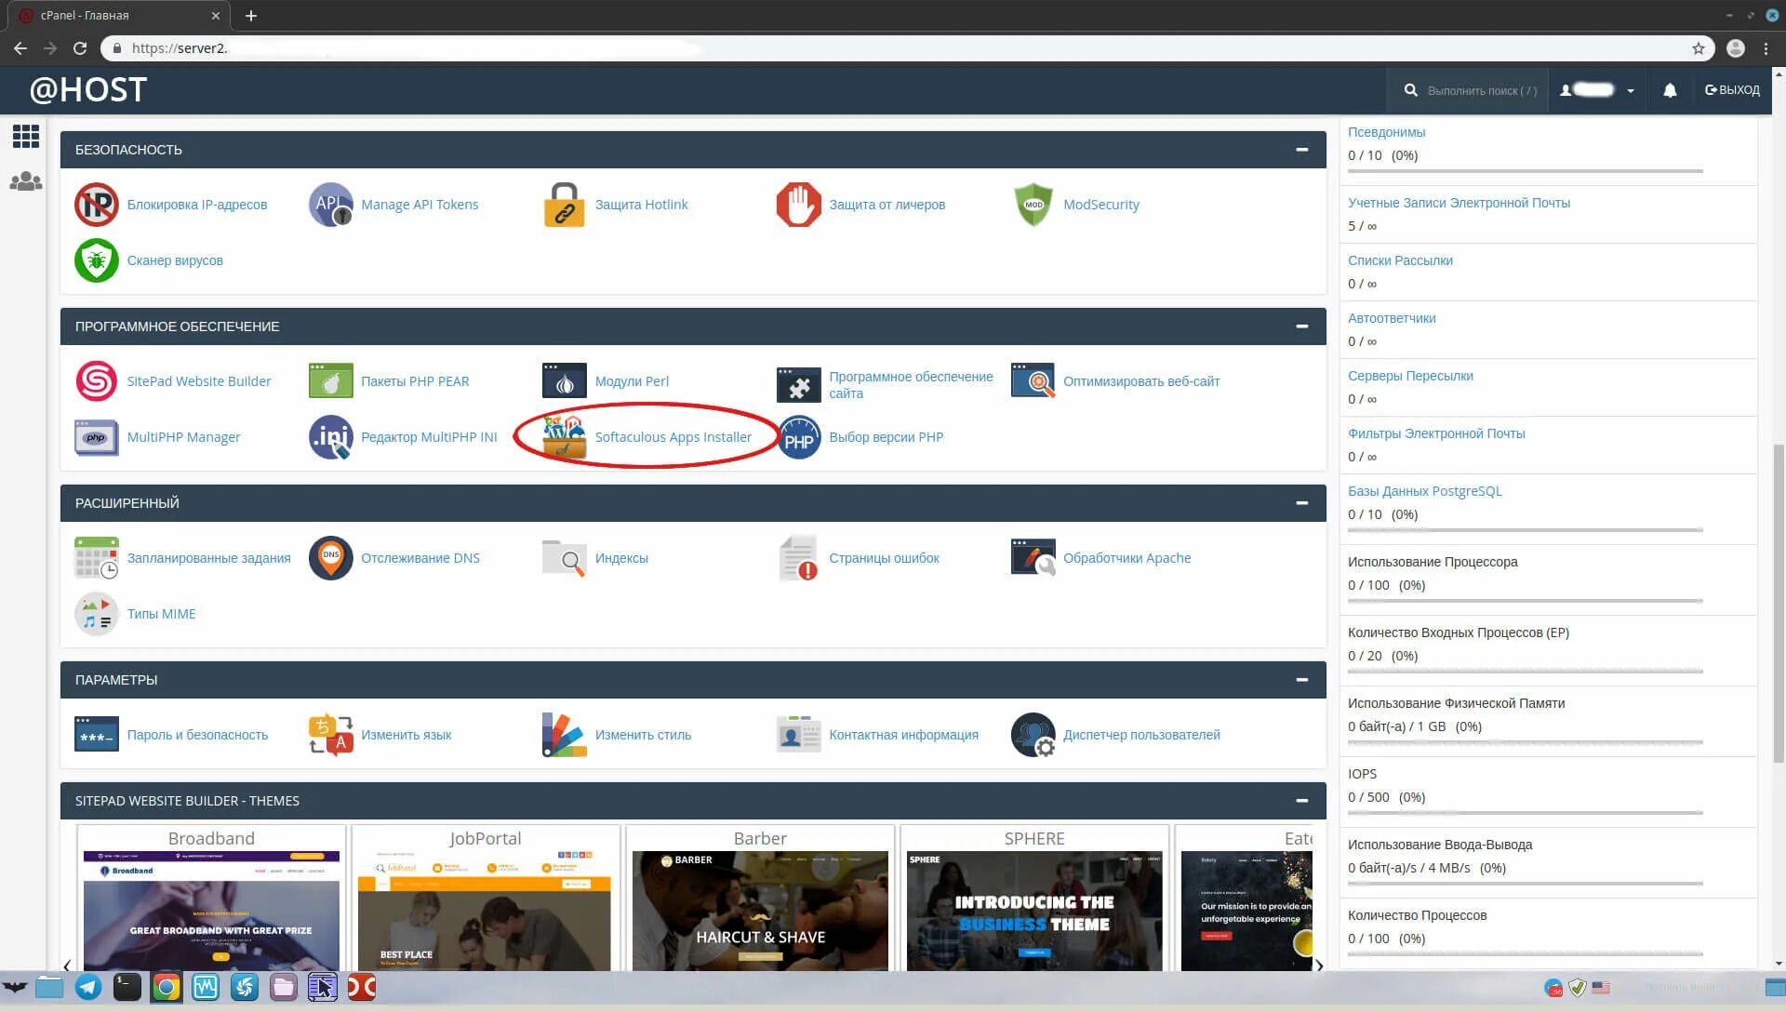This screenshot has height=1012, width=1786.
Task: Open the user account dropdown menu
Action: 1598,90
